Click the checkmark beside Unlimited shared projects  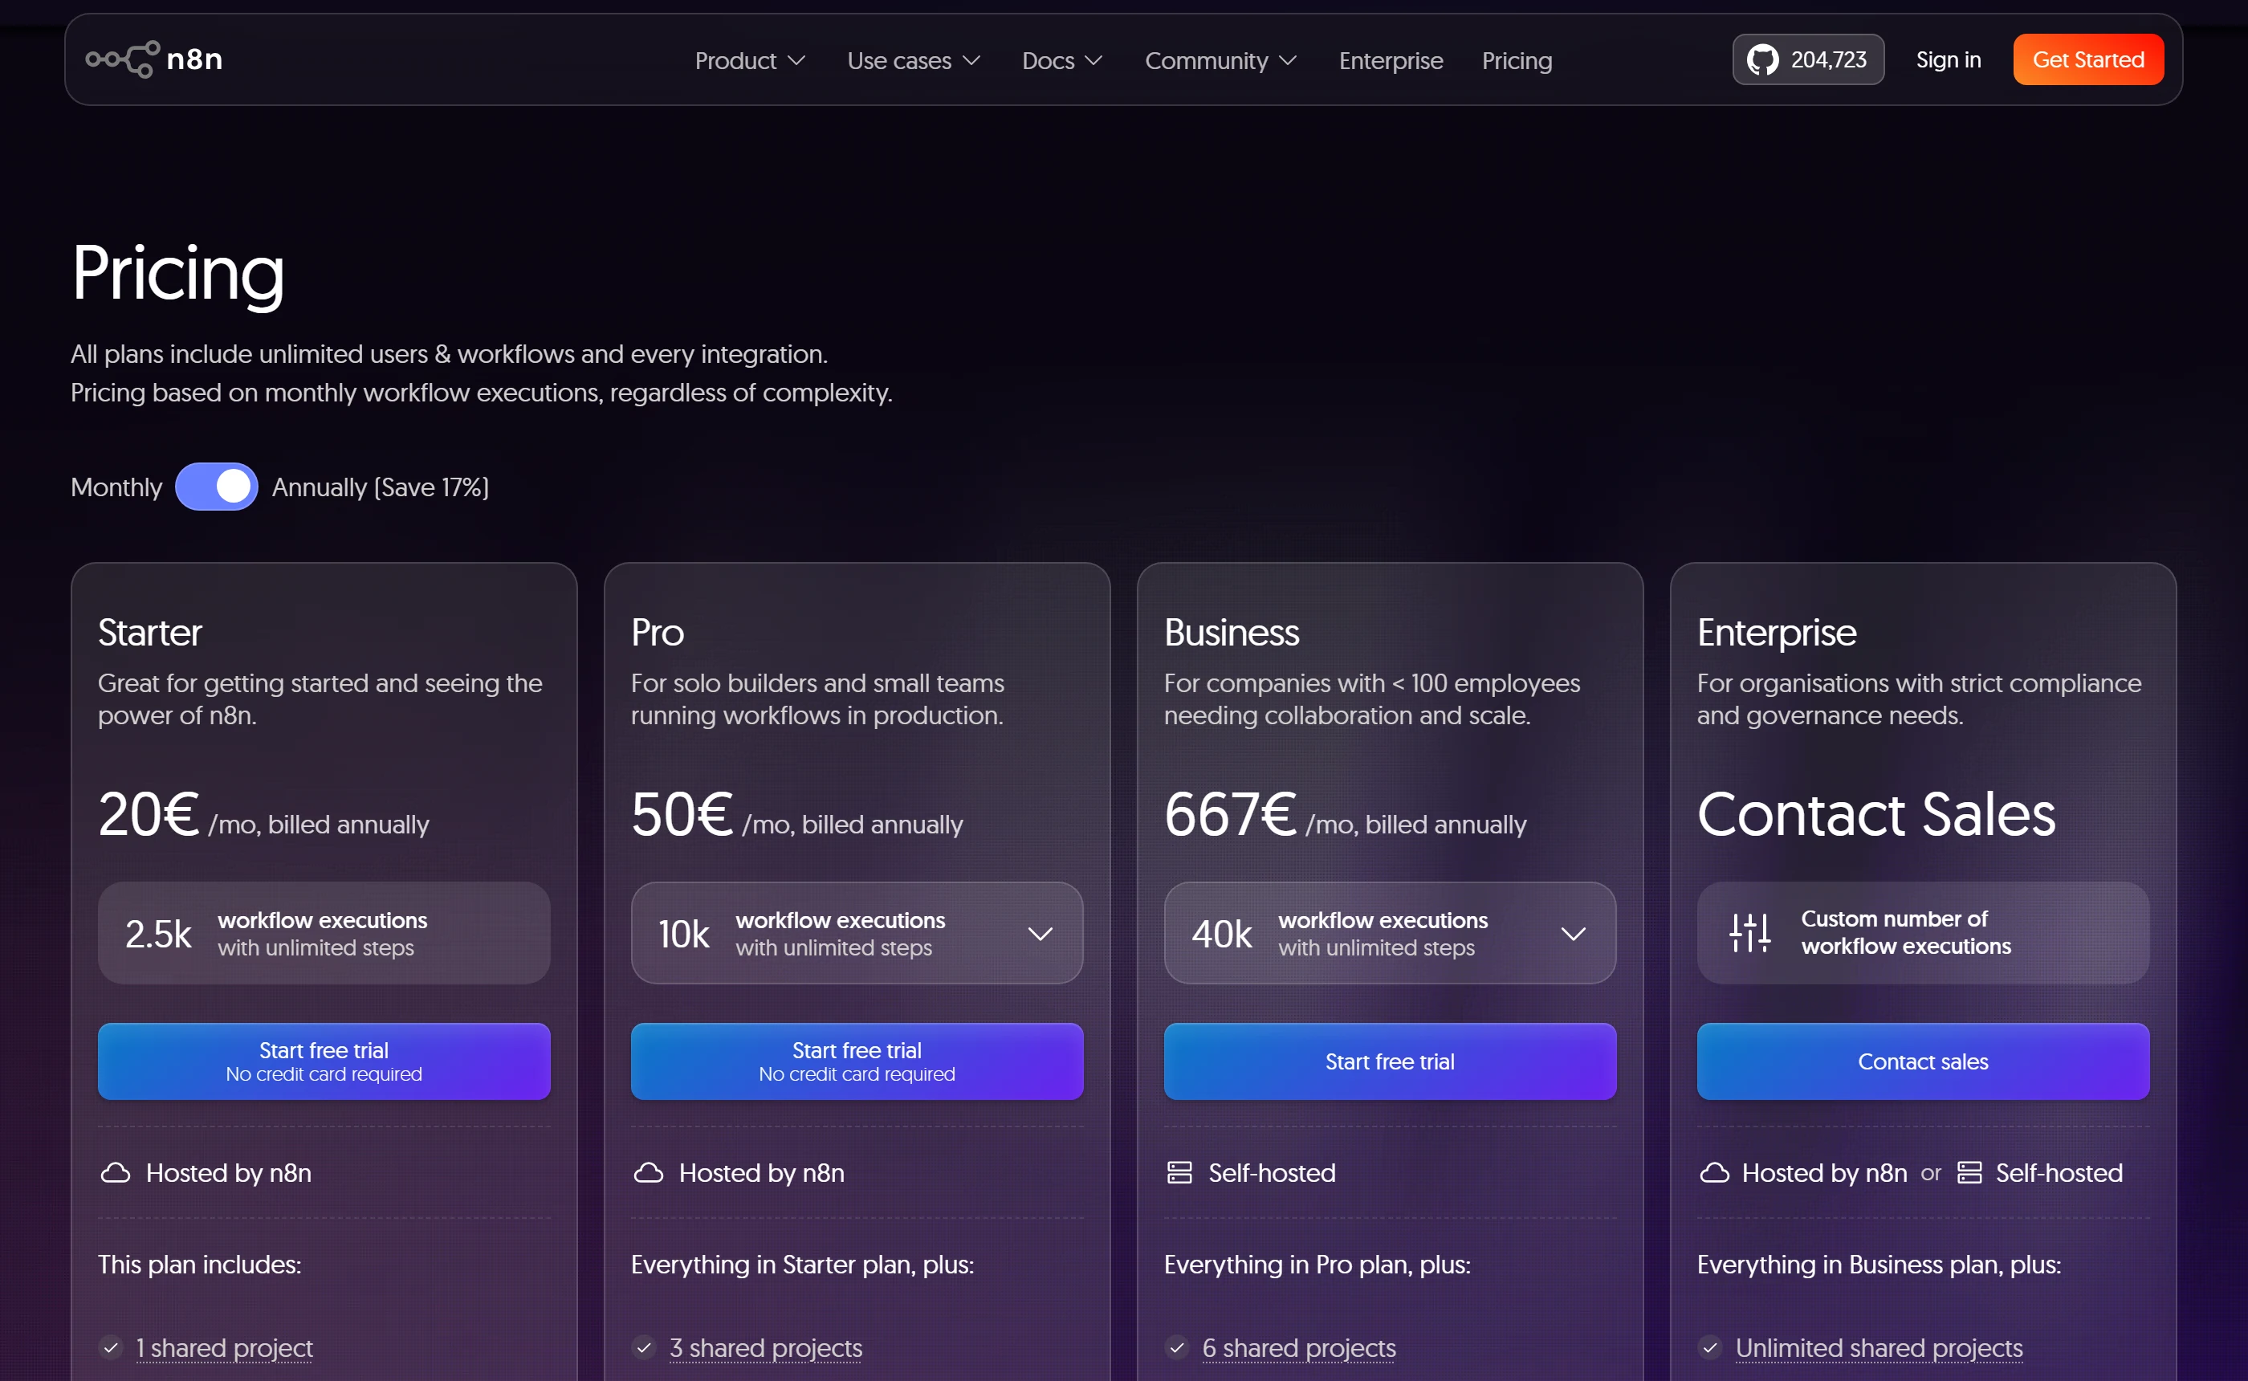1710,1347
